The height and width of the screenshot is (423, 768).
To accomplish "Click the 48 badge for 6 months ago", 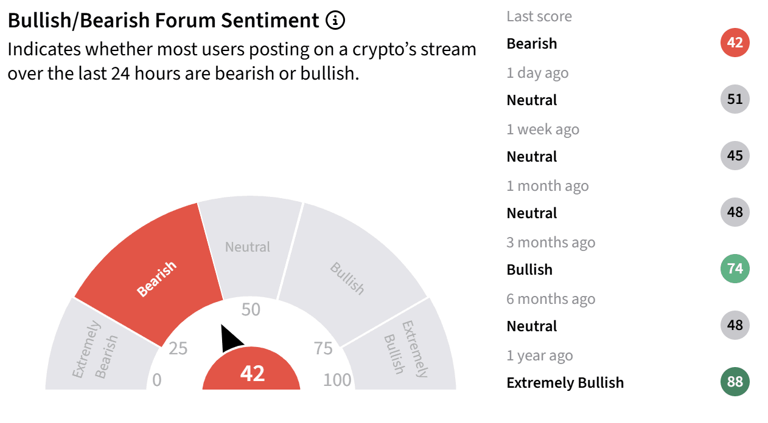I will 735,325.
